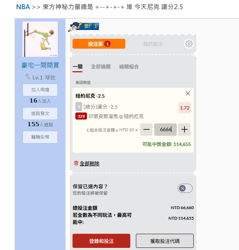Screen dimensions: 239x250
Task: Click the 1.72 odds box
Action: 184,108
